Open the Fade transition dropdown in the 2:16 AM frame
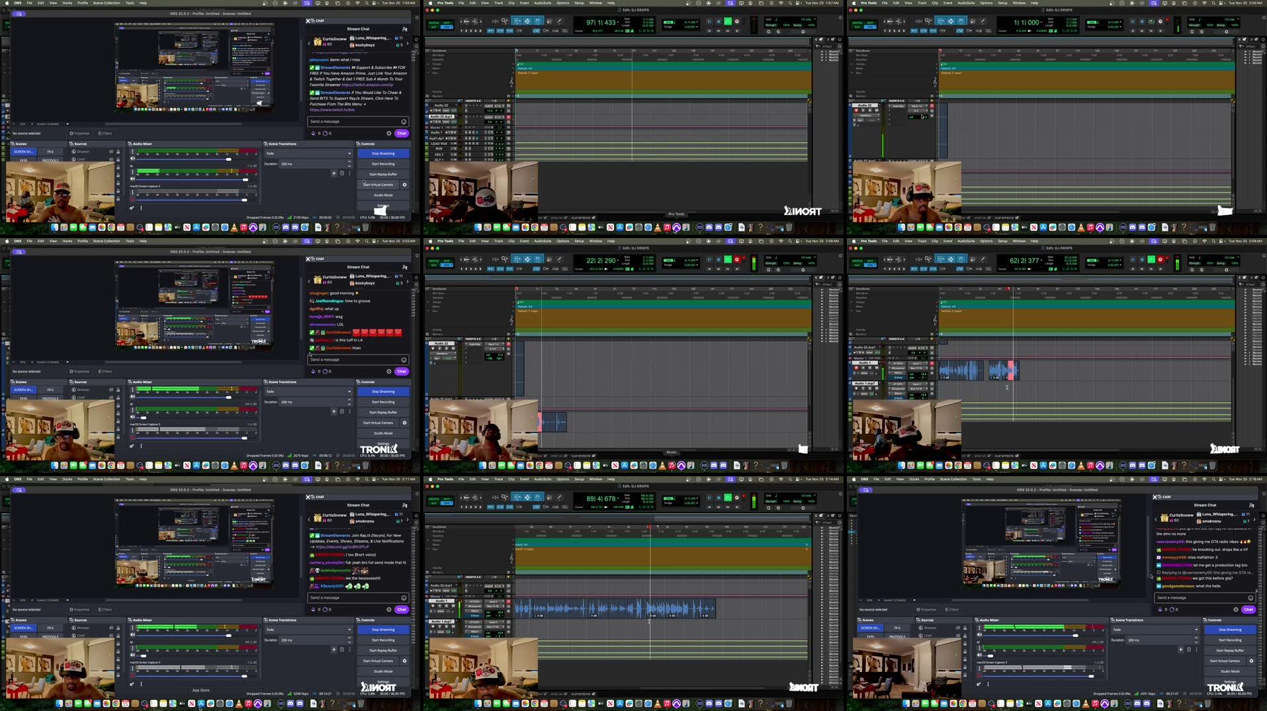 pos(1156,630)
